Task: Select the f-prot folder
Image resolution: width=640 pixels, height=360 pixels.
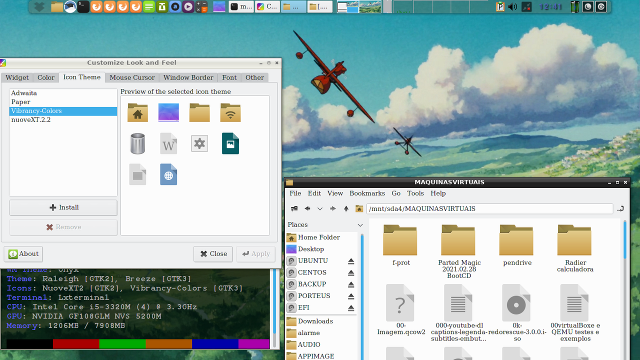Action: (401, 245)
